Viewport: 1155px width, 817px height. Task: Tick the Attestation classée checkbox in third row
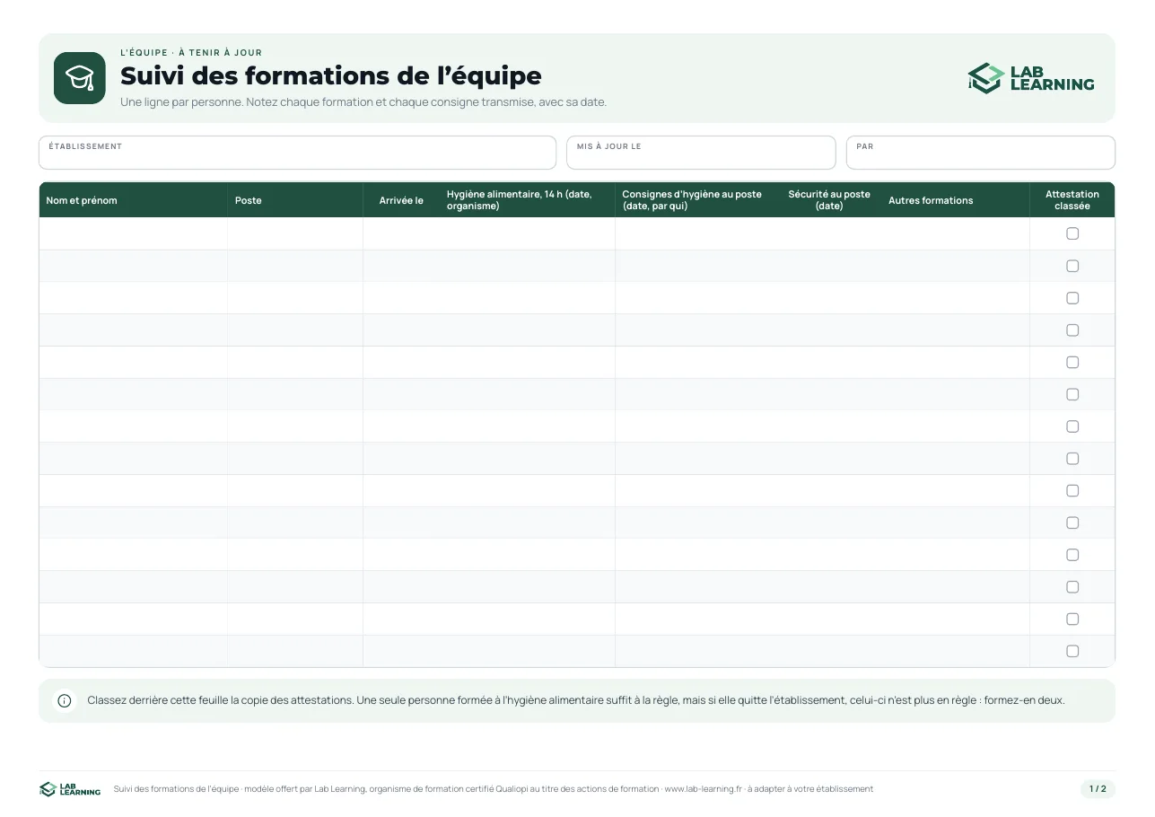pyautogui.click(x=1072, y=298)
